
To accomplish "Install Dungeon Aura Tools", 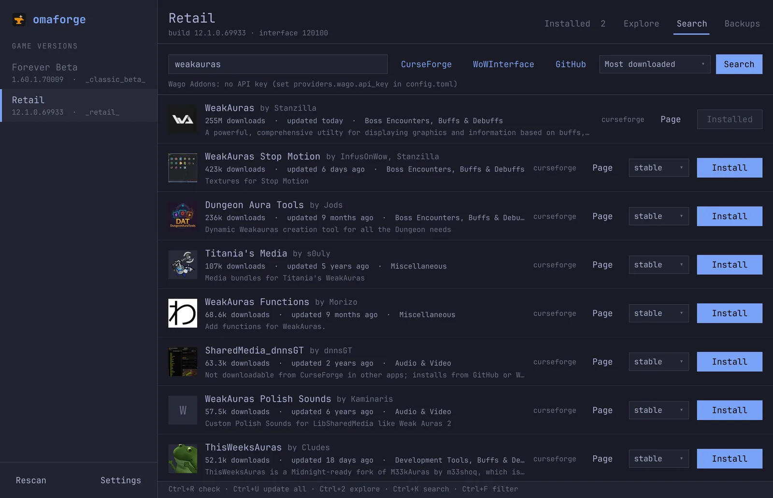I will [730, 216].
